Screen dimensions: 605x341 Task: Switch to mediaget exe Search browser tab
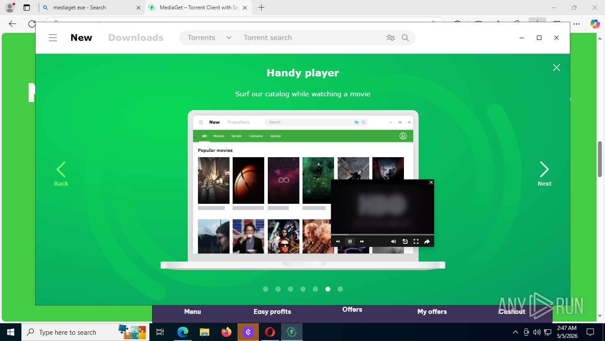91,8
